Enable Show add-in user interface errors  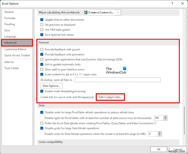click(42, 69)
